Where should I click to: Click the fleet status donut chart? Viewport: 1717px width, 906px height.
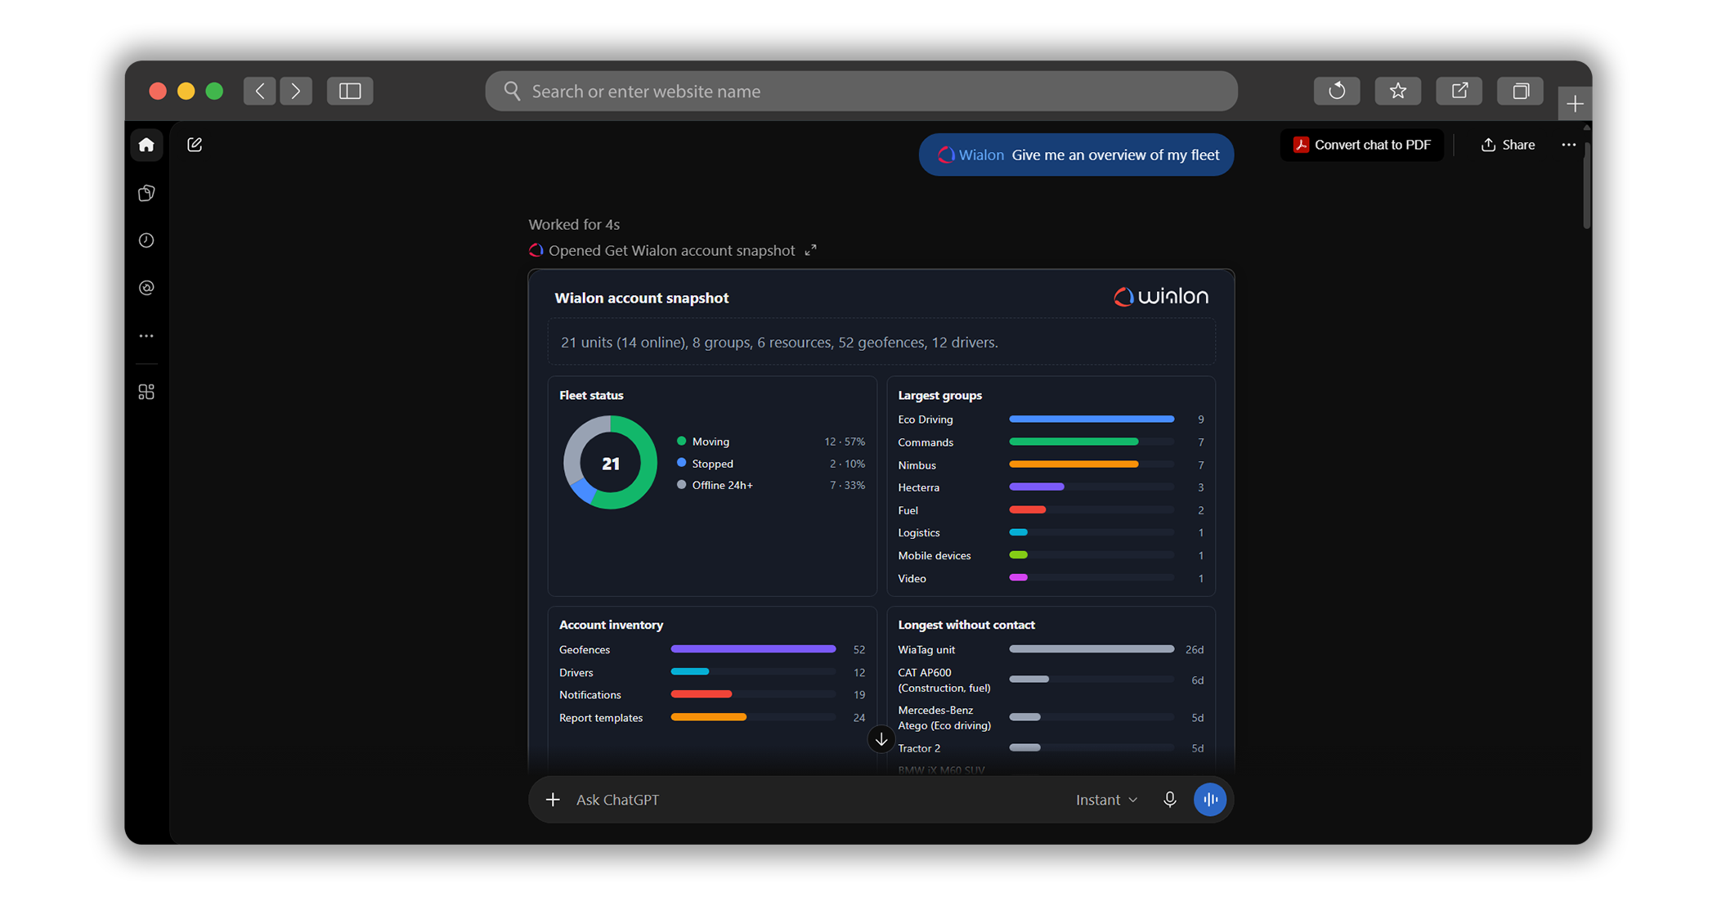[x=610, y=463]
